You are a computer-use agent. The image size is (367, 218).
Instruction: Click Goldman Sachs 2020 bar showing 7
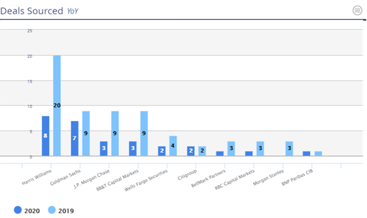pyautogui.click(x=75, y=139)
